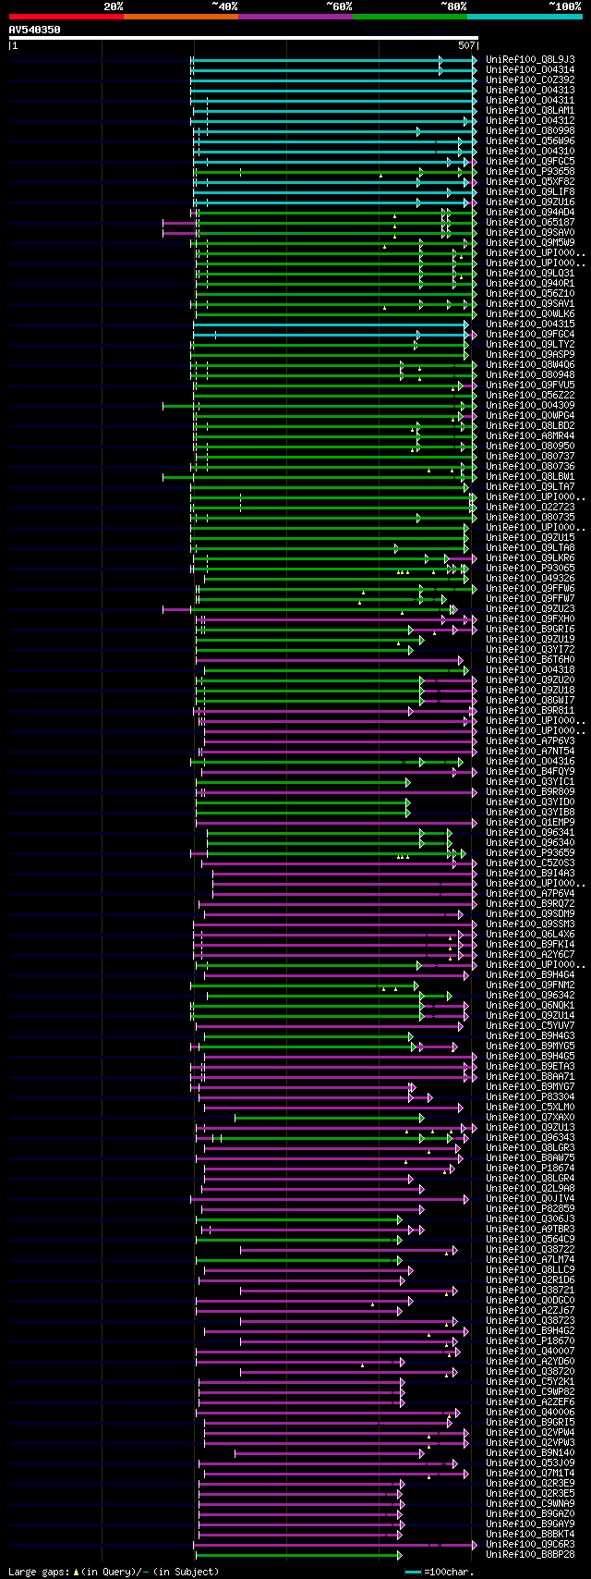This screenshot has height=1579, width=591.
Task: Select the UniRef100_C5Z0S3 label
Action: [530, 863]
